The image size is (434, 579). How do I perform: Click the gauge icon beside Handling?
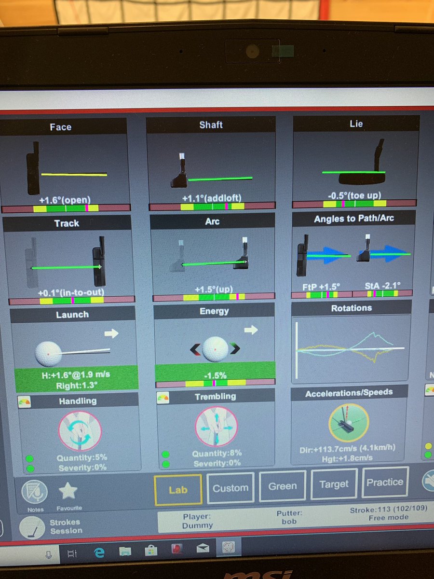click(24, 401)
